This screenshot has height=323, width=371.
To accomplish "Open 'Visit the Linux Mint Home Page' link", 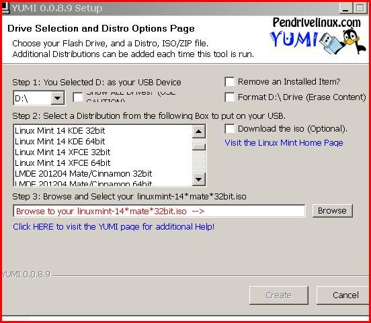I will point(284,143).
